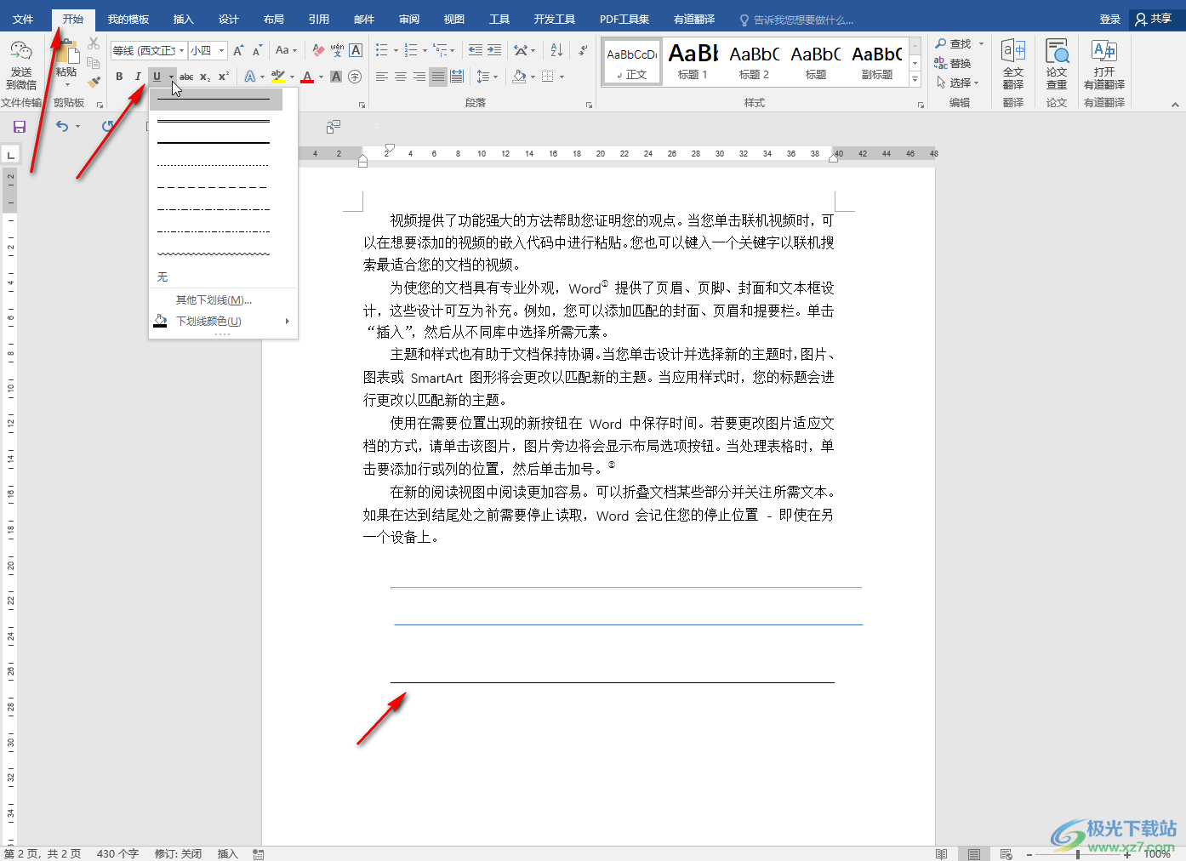Click the red font color swatch
This screenshot has width=1186, height=861.
tap(308, 77)
